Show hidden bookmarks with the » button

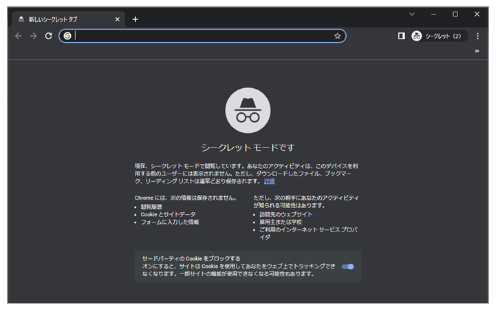click(x=477, y=51)
